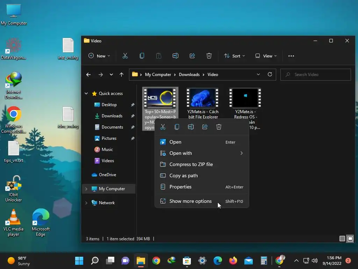Choose Copy as path
The image size is (358, 269).
pos(202,175)
